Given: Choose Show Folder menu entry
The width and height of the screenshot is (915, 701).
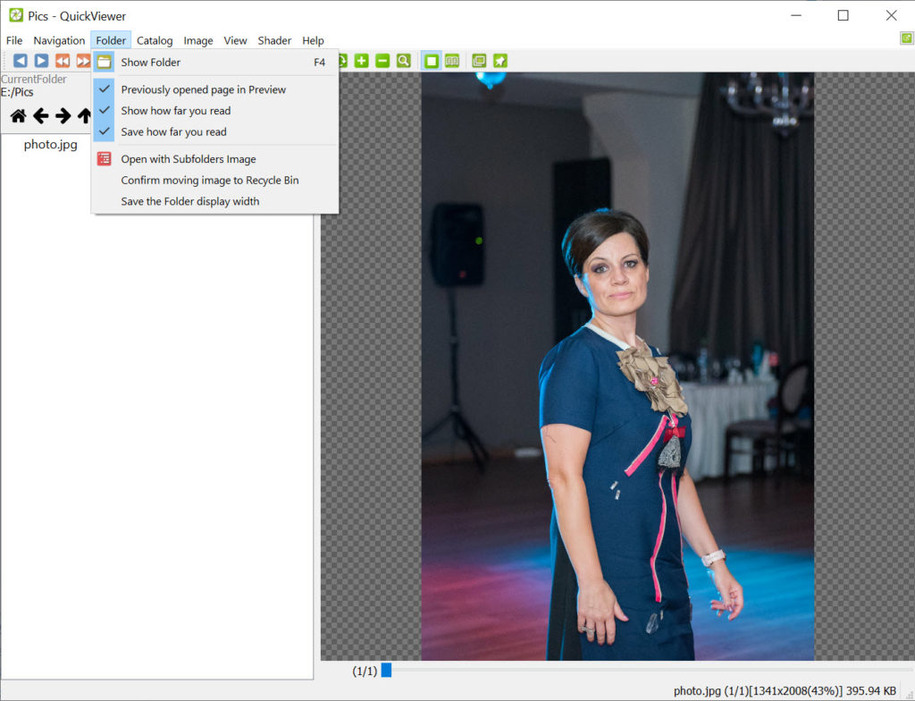Looking at the screenshot, I should click(x=214, y=62).
